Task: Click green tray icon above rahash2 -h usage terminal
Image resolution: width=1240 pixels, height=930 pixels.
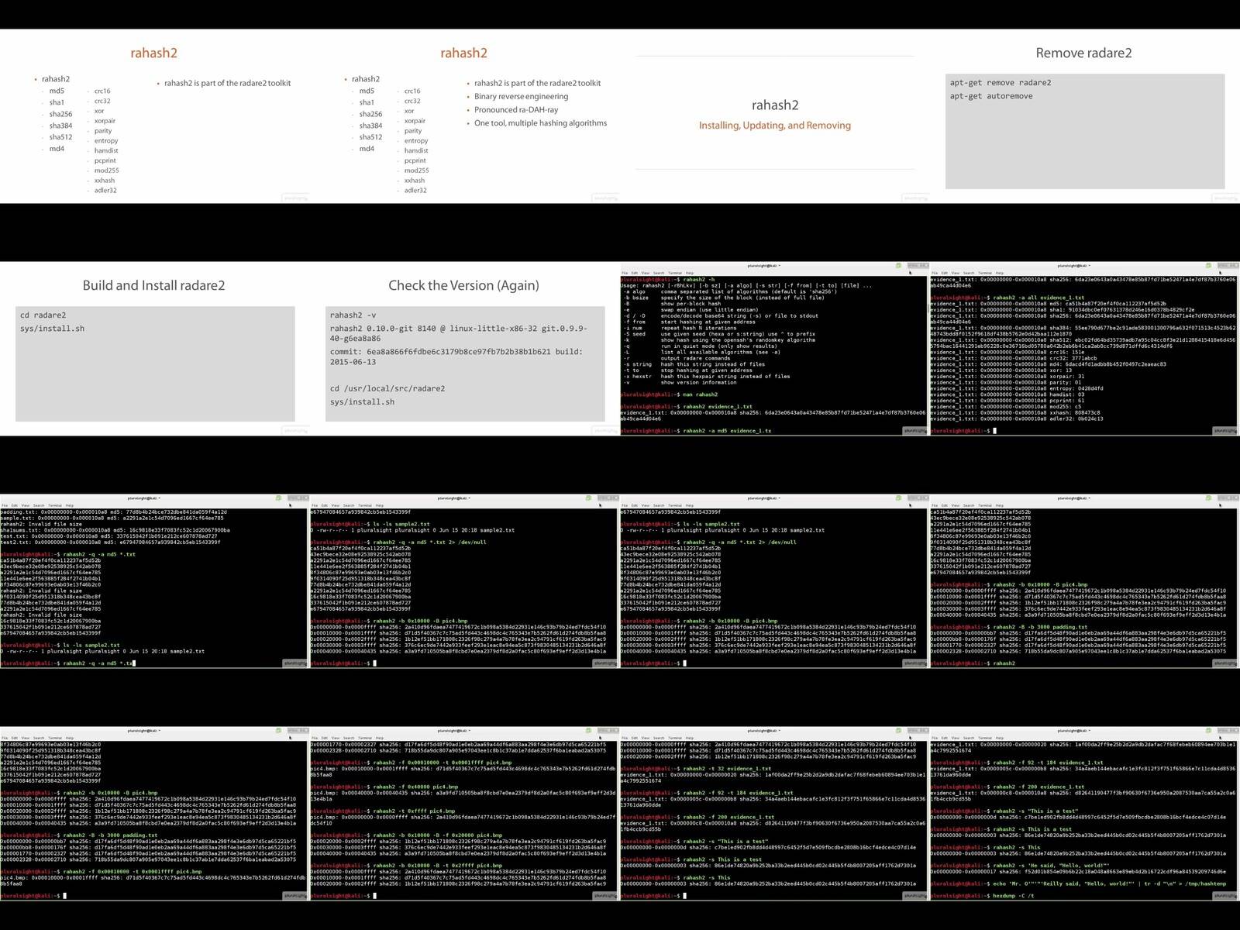Action: pyautogui.click(x=898, y=266)
